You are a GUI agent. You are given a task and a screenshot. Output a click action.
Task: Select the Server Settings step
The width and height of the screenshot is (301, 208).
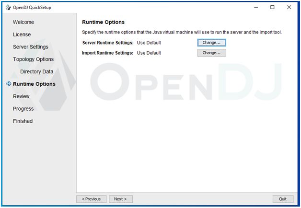click(x=31, y=47)
